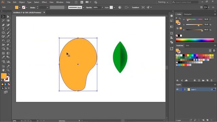The width and height of the screenshot is (217, 122).
Task: Click the saturation S slider
Action: [194, 25]
